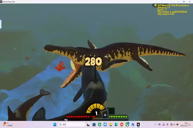Click the red fish near the Kronosaurus jaw
Viewport: 193px width, 128px height.
click(60, 66)
